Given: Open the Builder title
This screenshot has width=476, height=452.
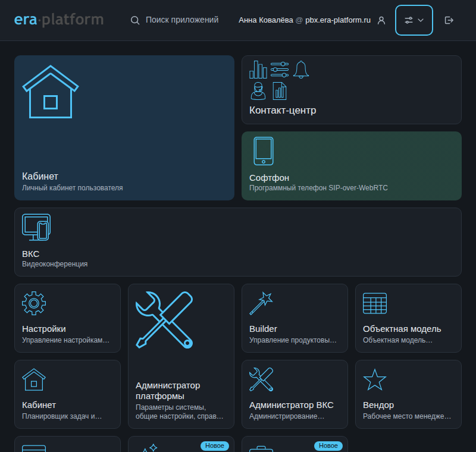Looking at the screenshot, I should [x=263, y=329].
